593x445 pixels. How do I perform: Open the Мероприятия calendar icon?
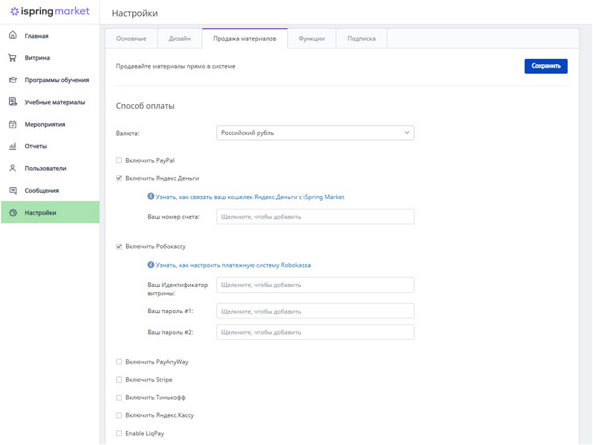point(13,124)
